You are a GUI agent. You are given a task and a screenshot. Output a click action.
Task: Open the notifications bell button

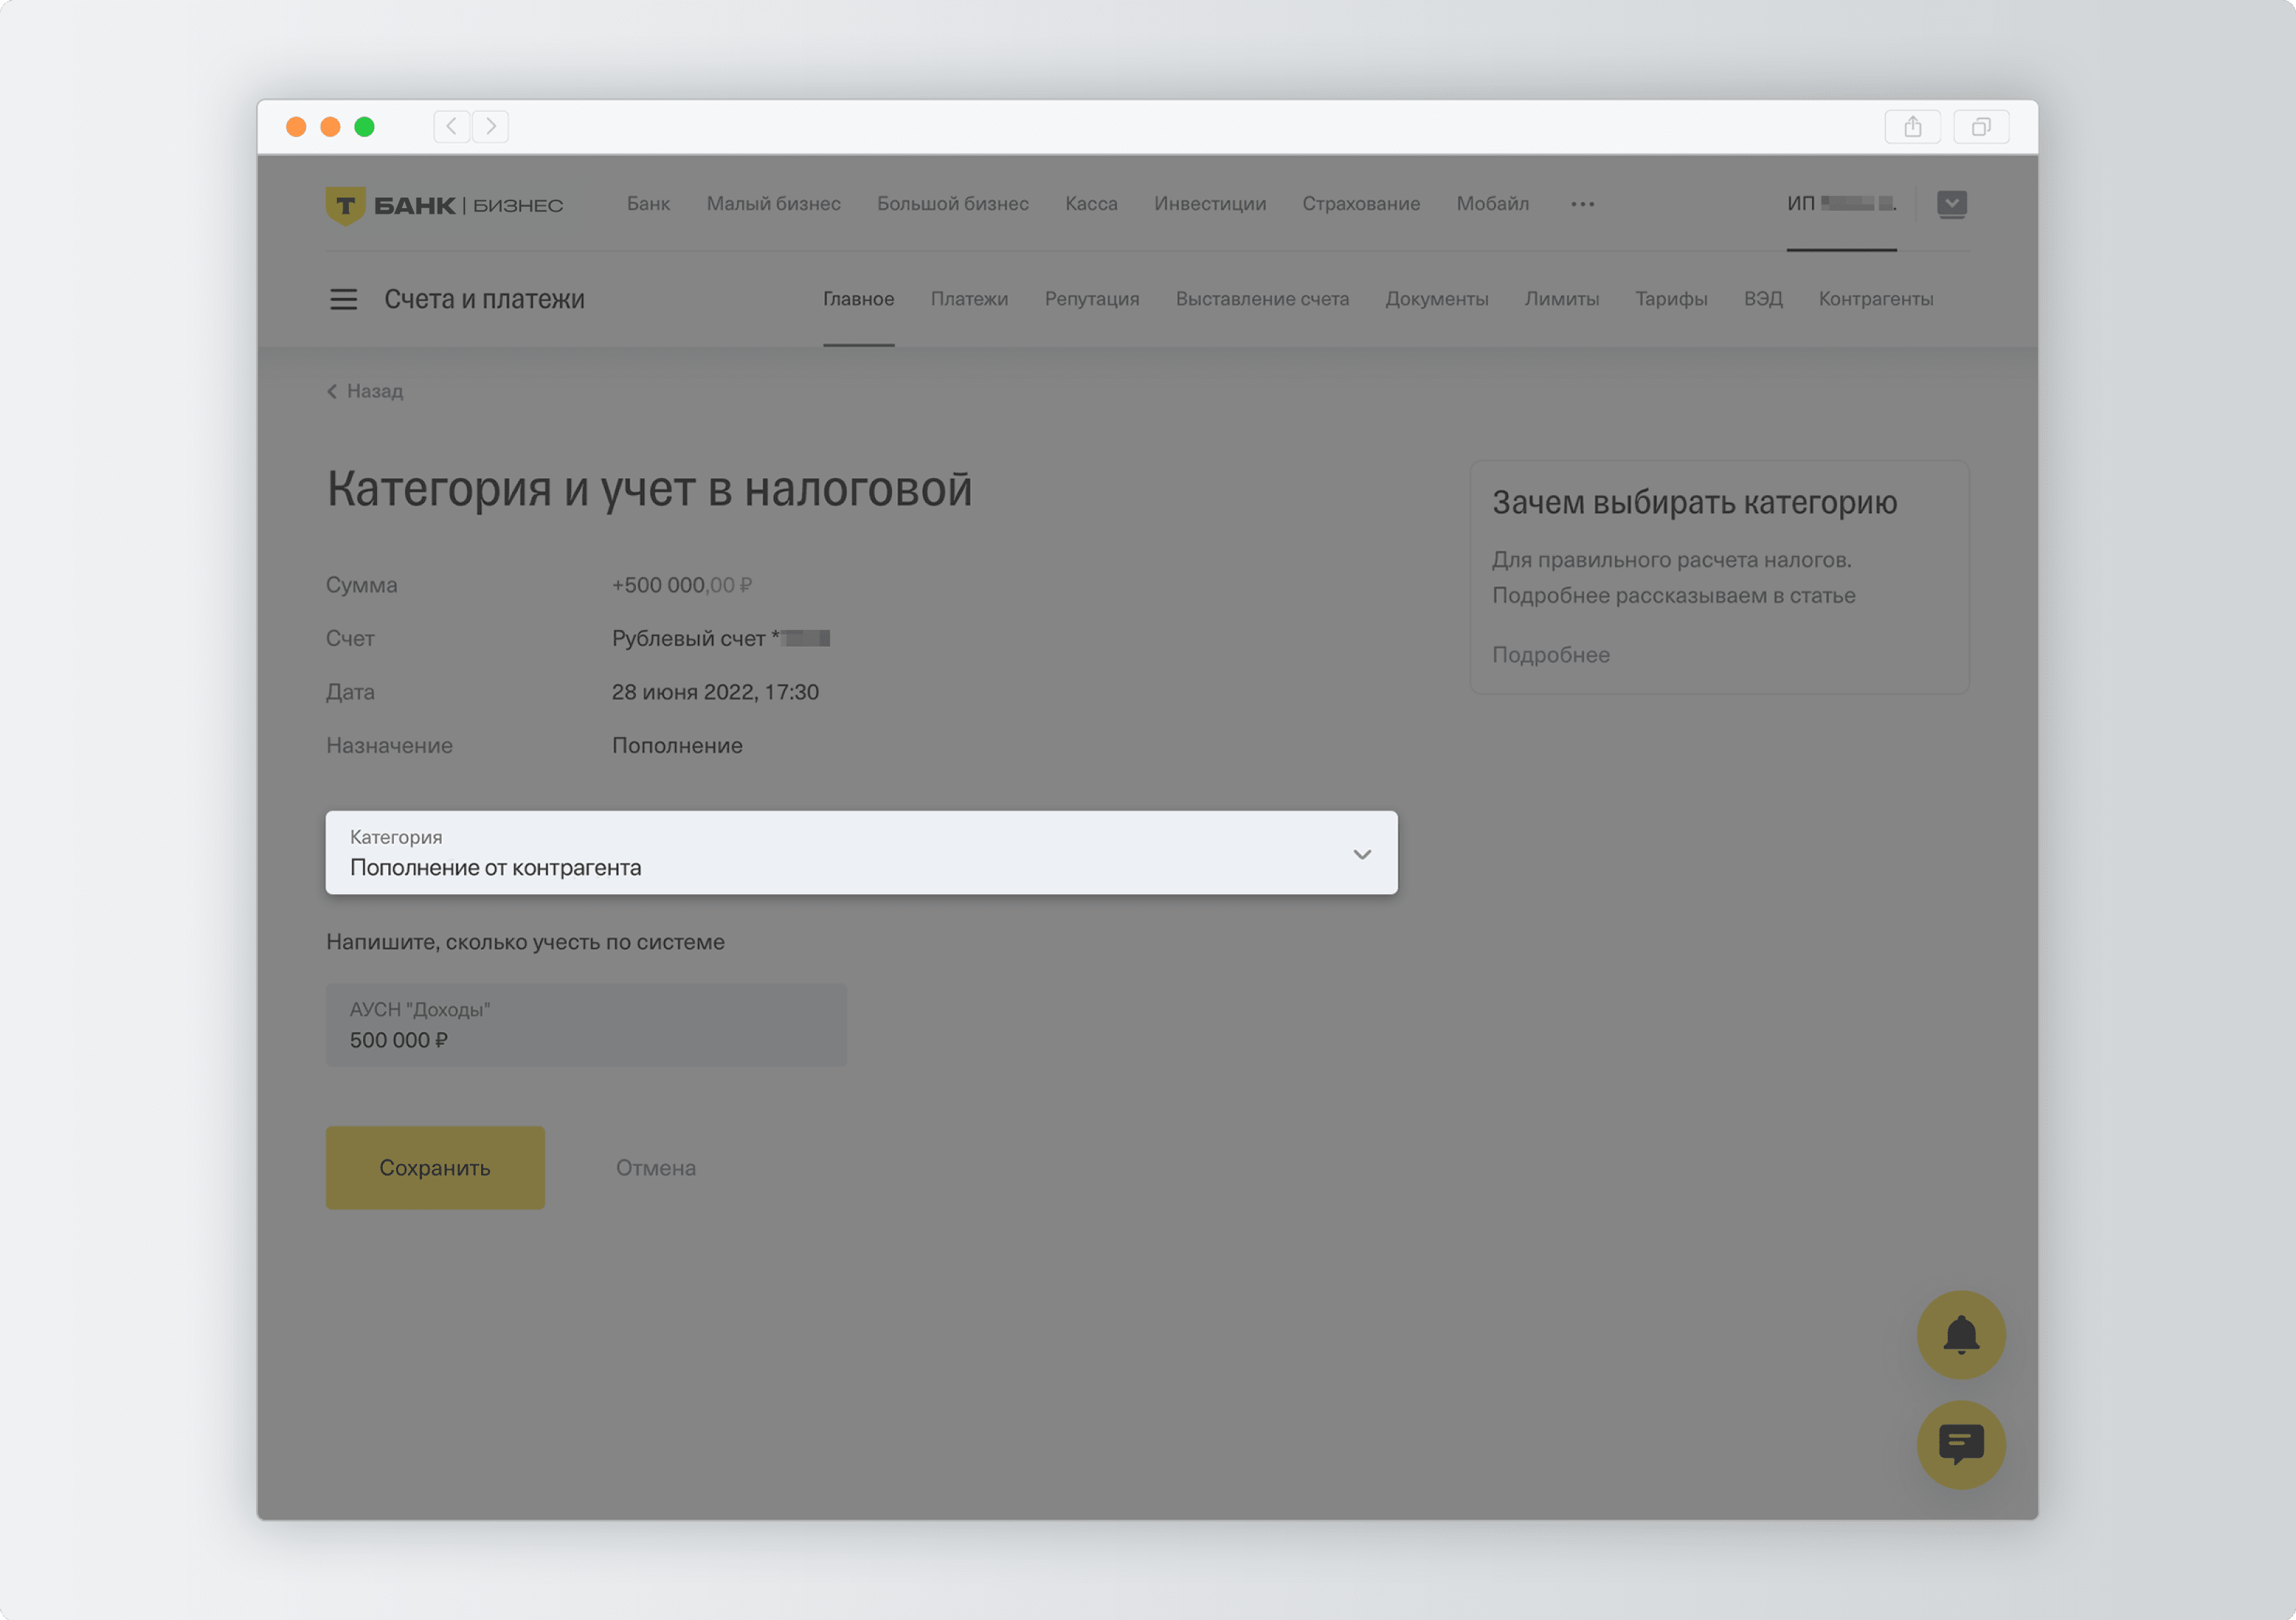click(x=1960, y=1334)
